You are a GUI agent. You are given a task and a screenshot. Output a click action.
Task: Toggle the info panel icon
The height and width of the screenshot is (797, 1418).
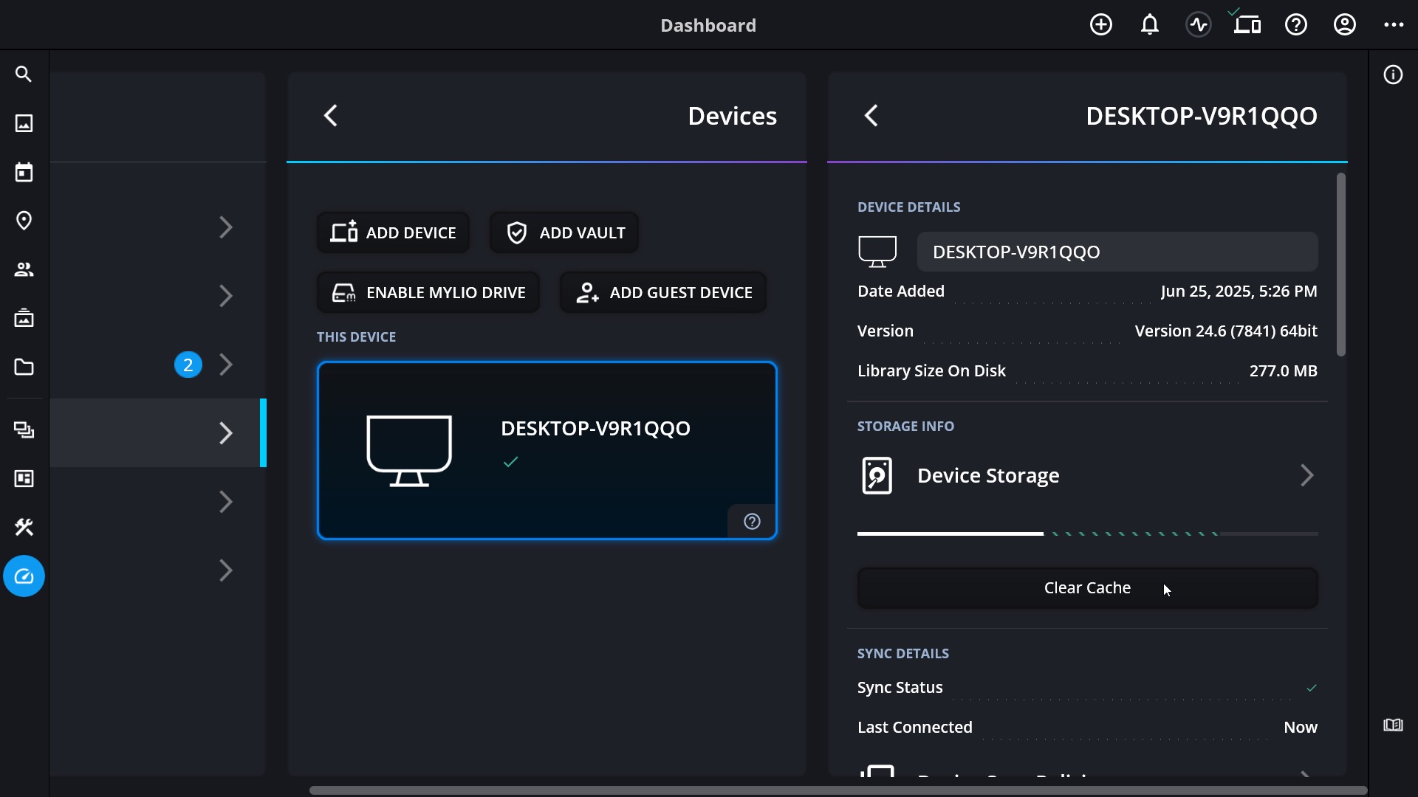1393,75
